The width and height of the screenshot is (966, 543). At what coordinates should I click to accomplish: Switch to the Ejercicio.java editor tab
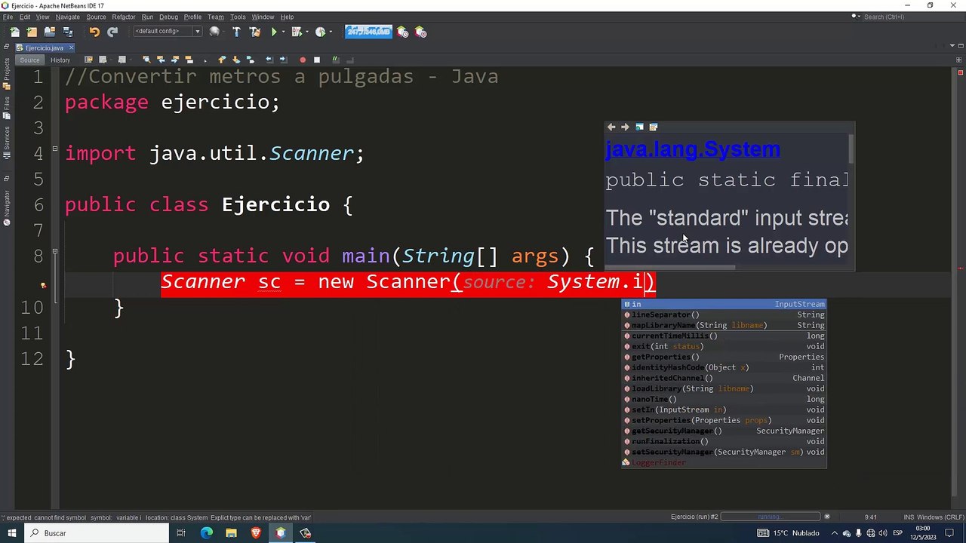point(44,48)
